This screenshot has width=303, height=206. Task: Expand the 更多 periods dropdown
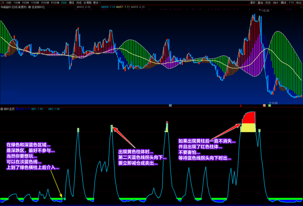click(x=97, y=2)
